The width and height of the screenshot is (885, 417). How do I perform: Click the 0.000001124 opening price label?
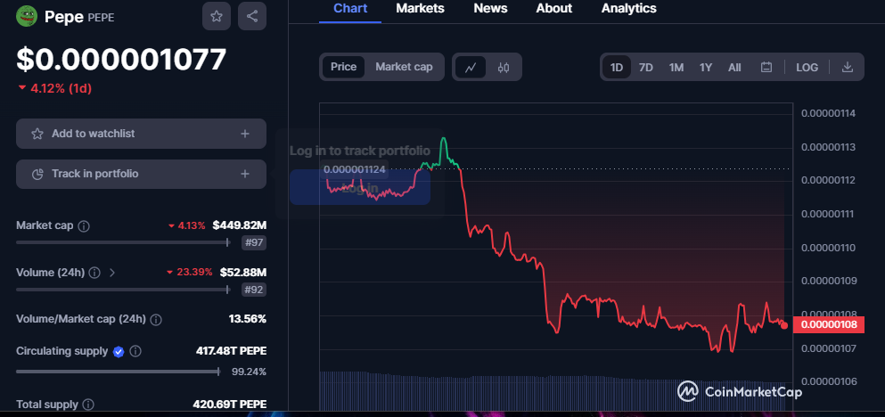tap(355, 168)
